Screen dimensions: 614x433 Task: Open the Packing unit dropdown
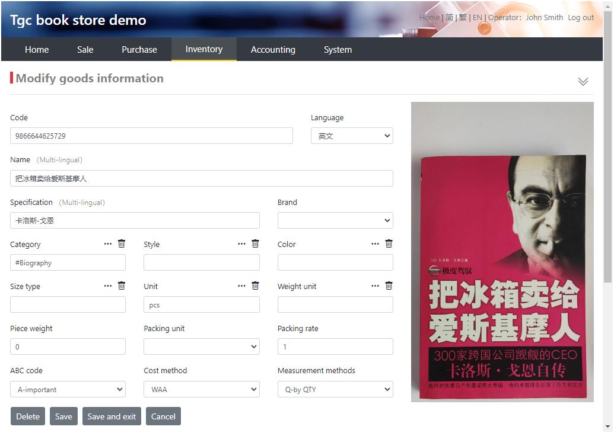click(x=202, y=347)
